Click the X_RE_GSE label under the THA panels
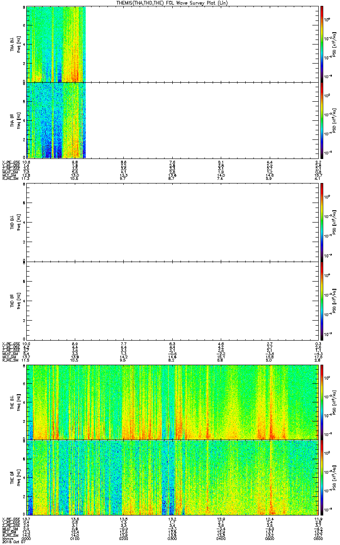 [x=10, y=162]
